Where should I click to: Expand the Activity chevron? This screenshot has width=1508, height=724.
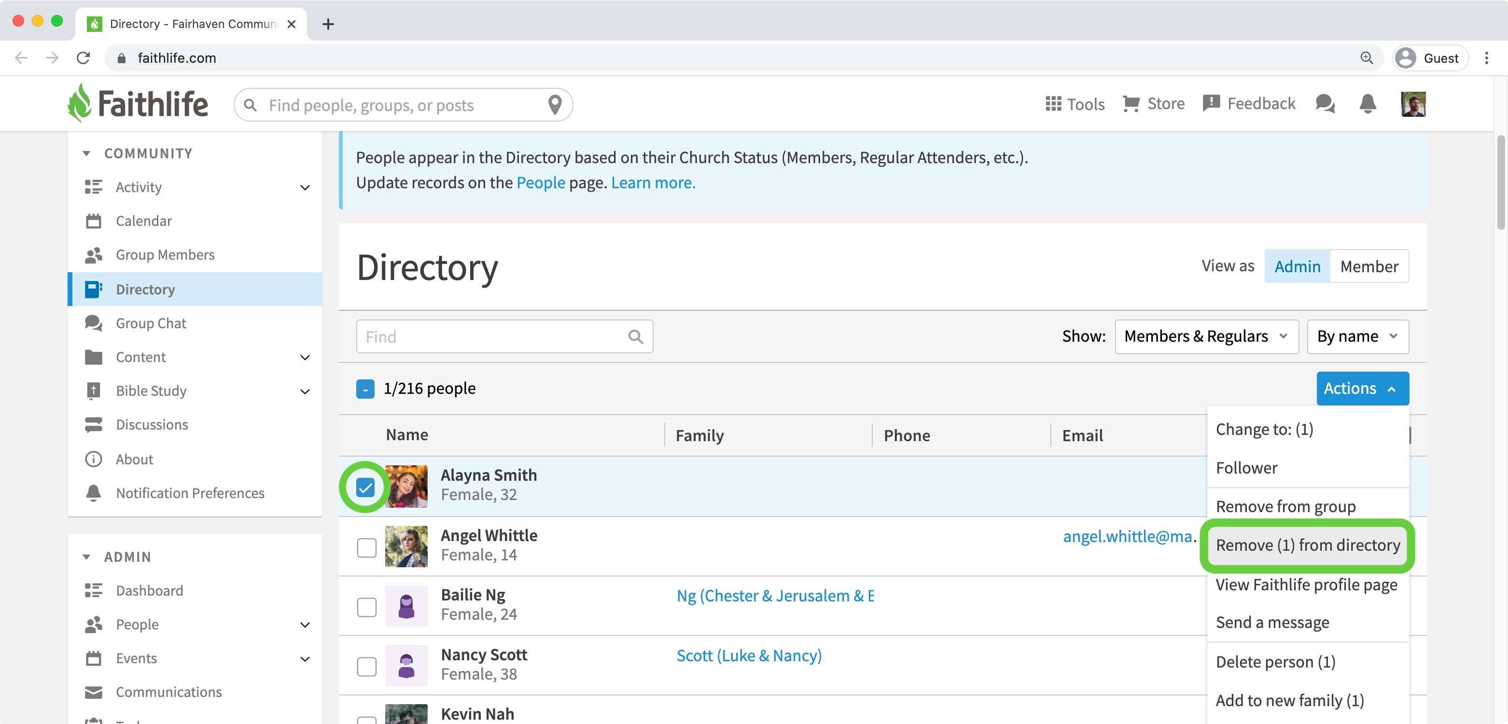(x=305, y=187)
